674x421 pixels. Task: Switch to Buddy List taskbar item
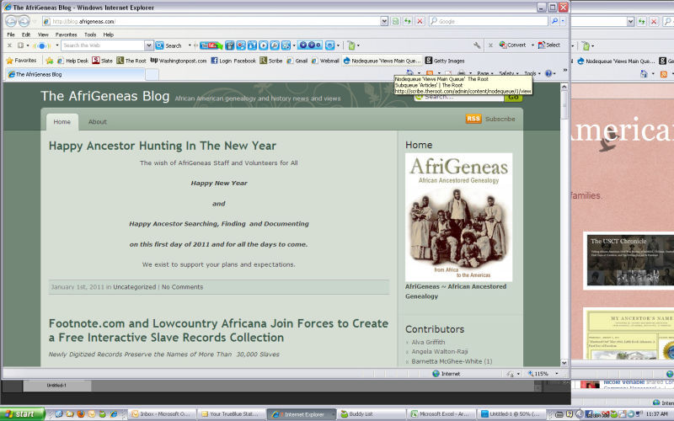click(x=371, y=414)
